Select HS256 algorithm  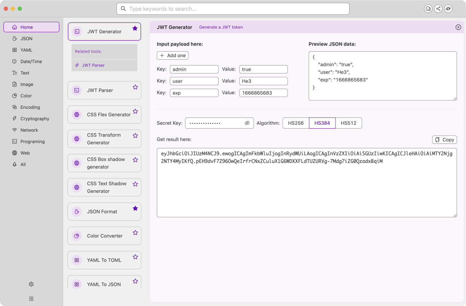point(296,123)
